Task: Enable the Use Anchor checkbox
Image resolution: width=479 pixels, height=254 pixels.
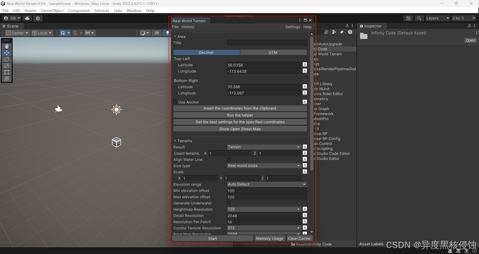Action: coord(175,102)
